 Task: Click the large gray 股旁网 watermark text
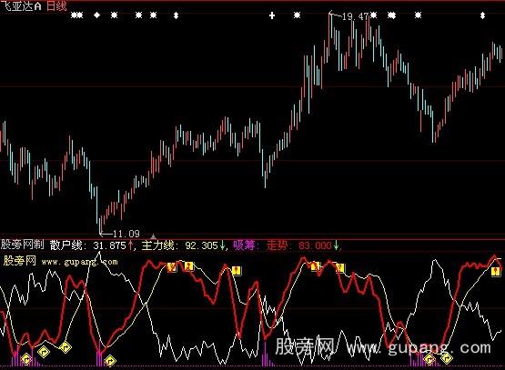[x=304, y=347]
